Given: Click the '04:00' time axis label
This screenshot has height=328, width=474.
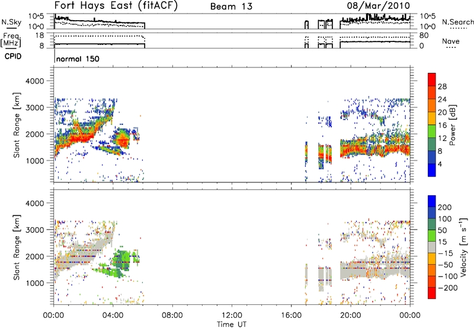Looking at the screenshot, I should pyautogui.click(x=113, y=316).
